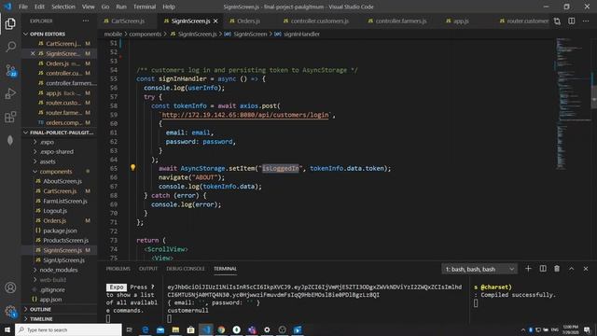Open the Terminal menu
The width and height of the screenshot is (597, 336).
pos(145,7)
